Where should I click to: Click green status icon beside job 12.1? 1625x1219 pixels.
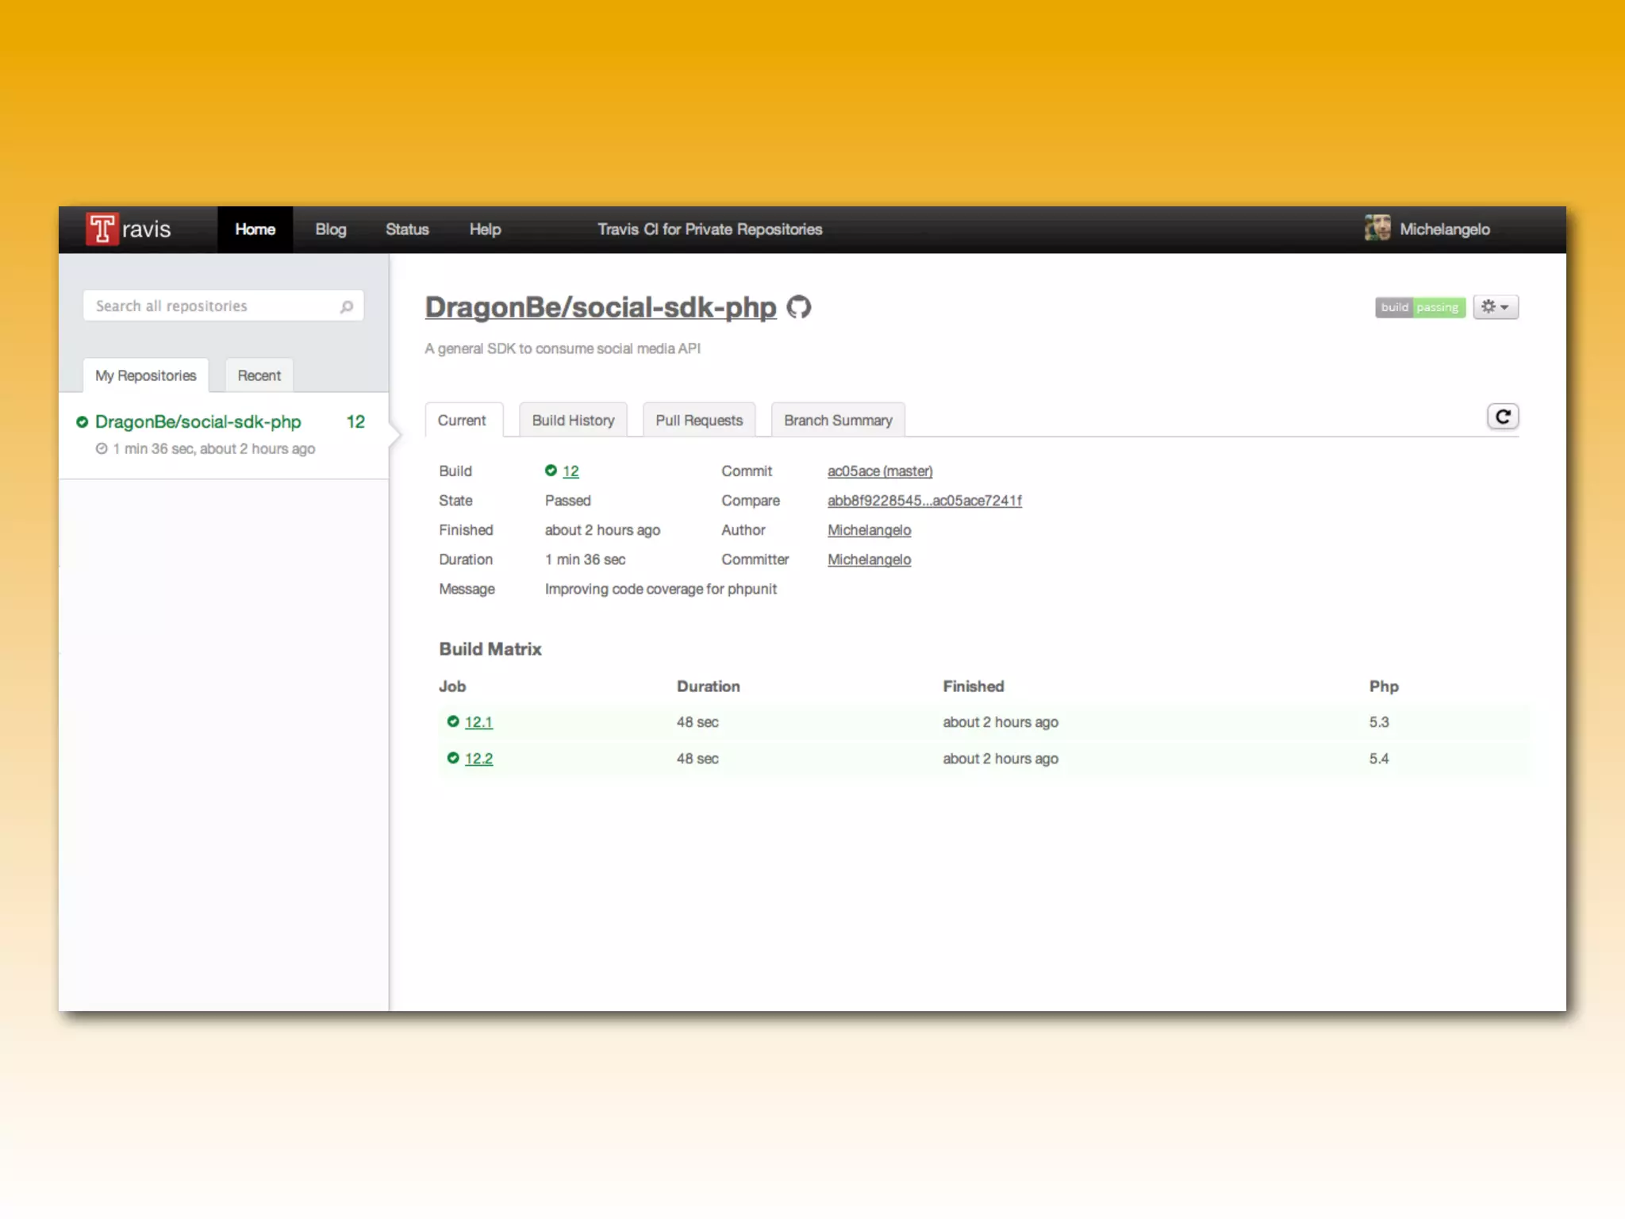pyautogui.click(x=453, y=721)
